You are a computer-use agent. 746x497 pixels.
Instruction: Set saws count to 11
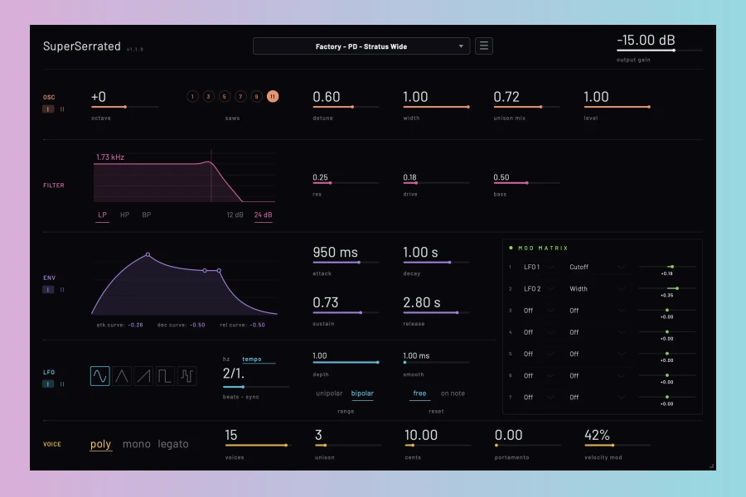click(273, 97)
